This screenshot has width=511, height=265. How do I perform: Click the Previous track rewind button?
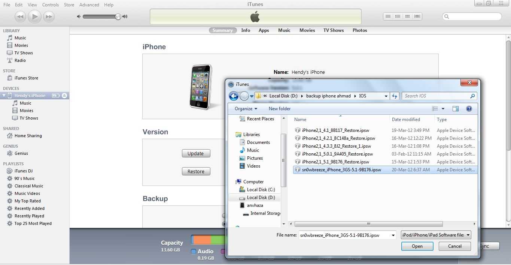click(x=21, y=16)
